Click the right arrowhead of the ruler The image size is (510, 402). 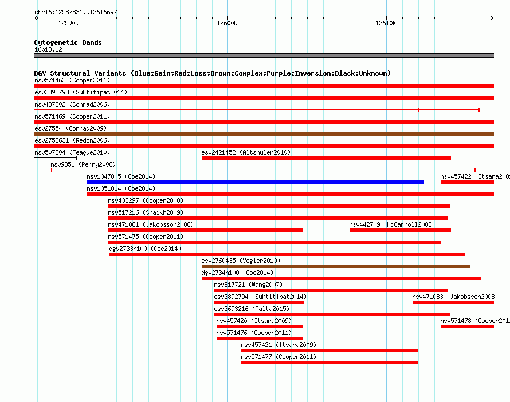point(492,18)
